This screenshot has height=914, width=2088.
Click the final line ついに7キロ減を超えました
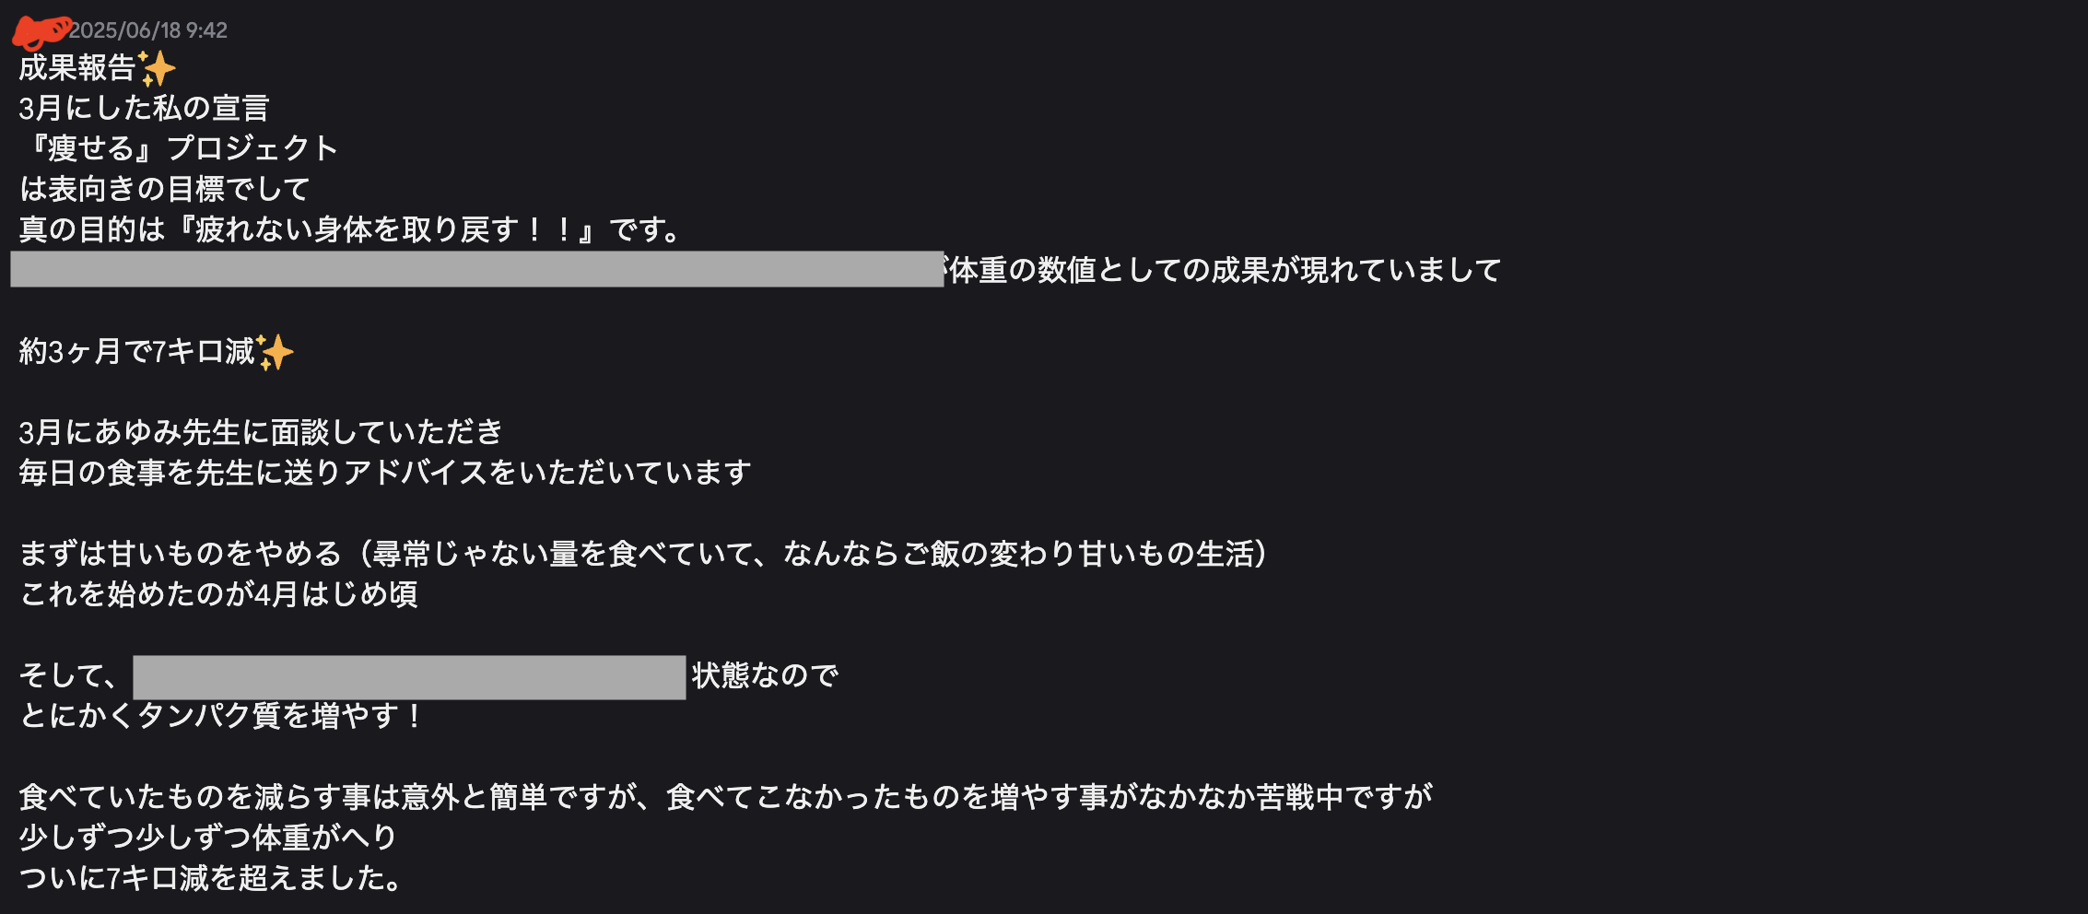point(212,878)
